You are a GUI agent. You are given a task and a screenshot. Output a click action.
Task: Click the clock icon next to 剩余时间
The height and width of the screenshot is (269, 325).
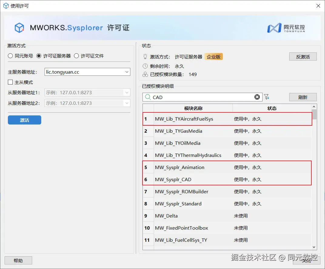tap(145, 66)
